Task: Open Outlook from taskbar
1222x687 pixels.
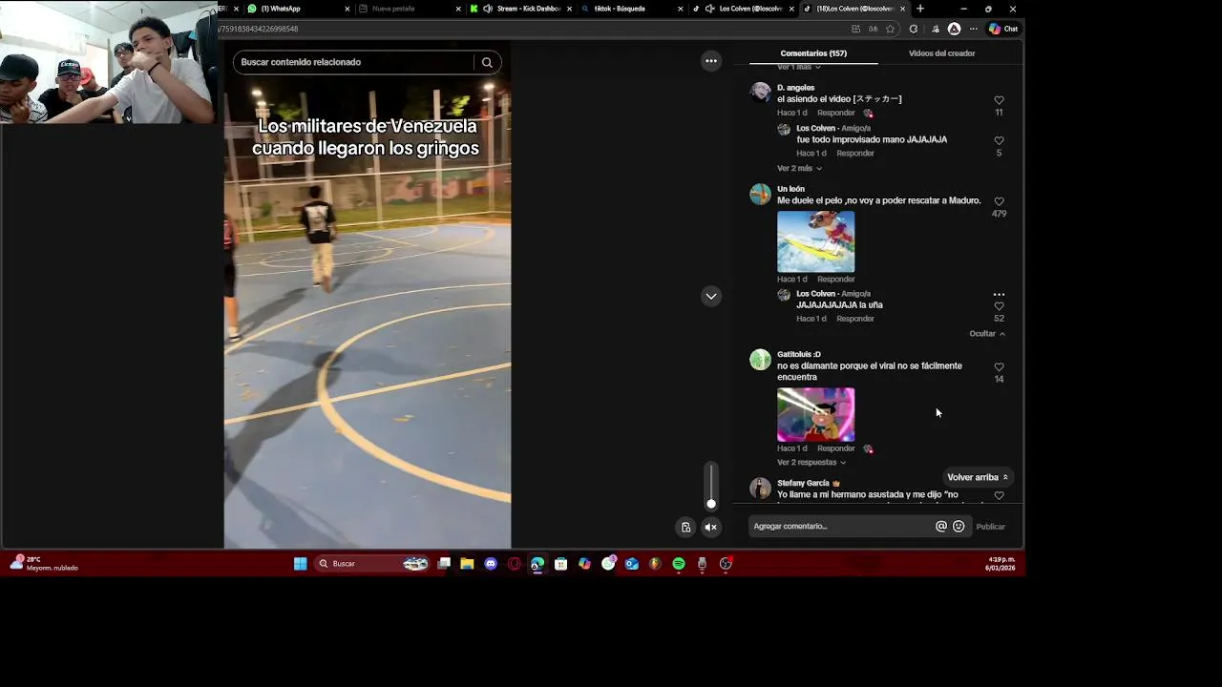Action: click(632, 564)
